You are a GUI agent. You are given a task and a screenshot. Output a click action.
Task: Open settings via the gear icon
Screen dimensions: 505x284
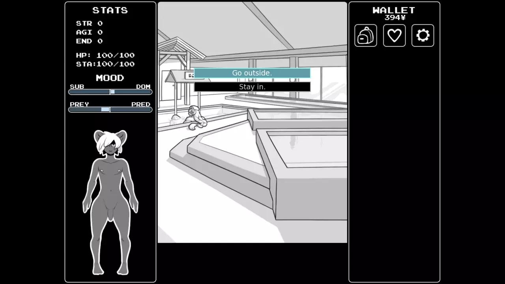pos(423,35)
